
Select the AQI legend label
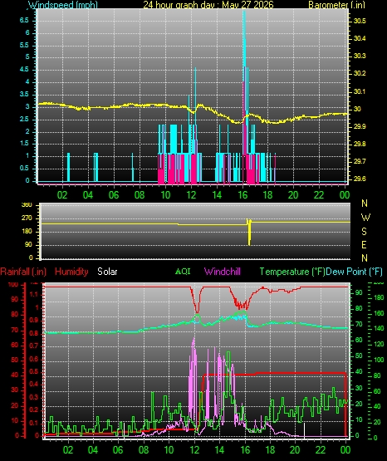click(x=183, y=271)
